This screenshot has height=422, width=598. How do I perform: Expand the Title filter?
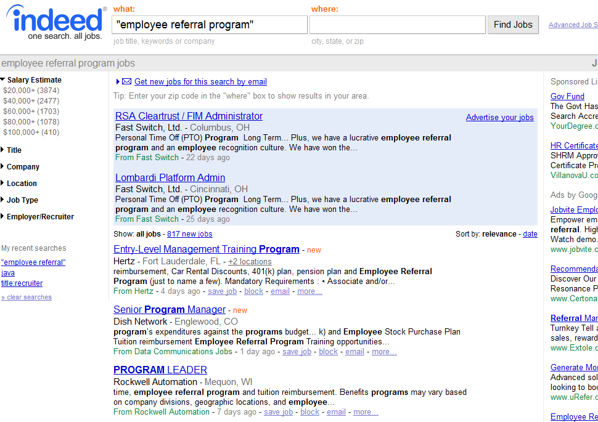tap(11, 150)
